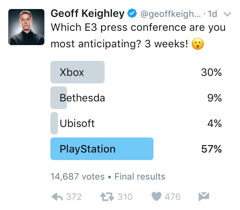
Task: Open the tweet options chevron menu
Action: (227, 14)
